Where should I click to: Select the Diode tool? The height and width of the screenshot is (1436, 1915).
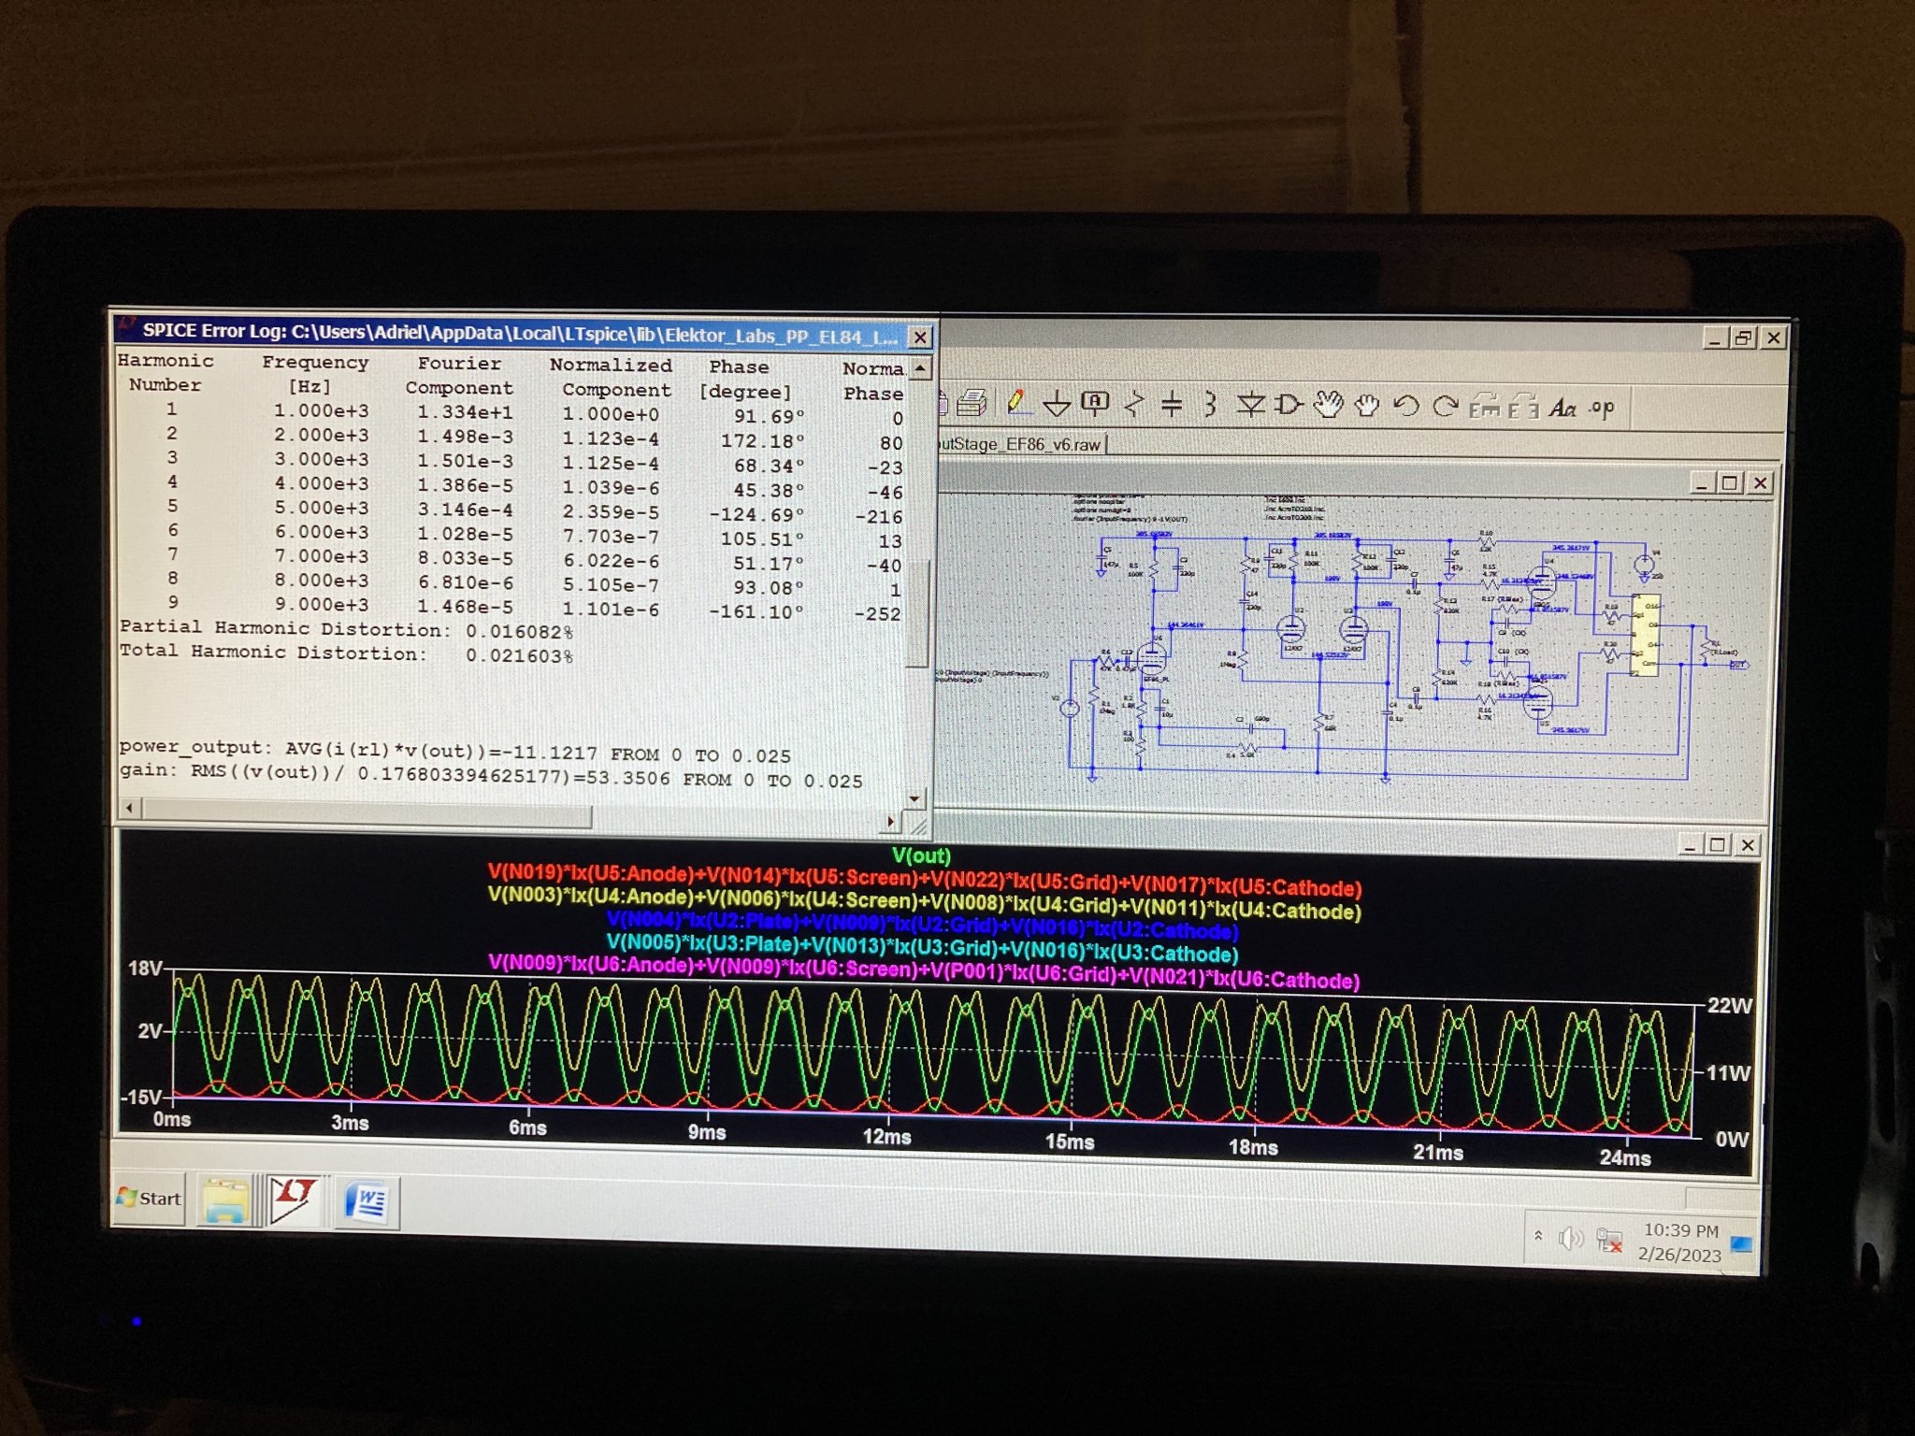(x=1250, y=405)
